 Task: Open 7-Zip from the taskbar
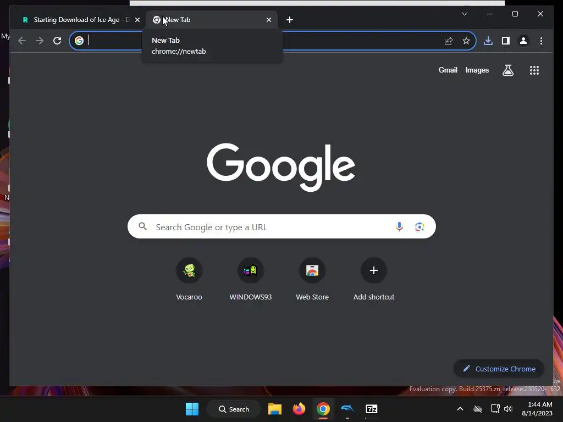371,409
